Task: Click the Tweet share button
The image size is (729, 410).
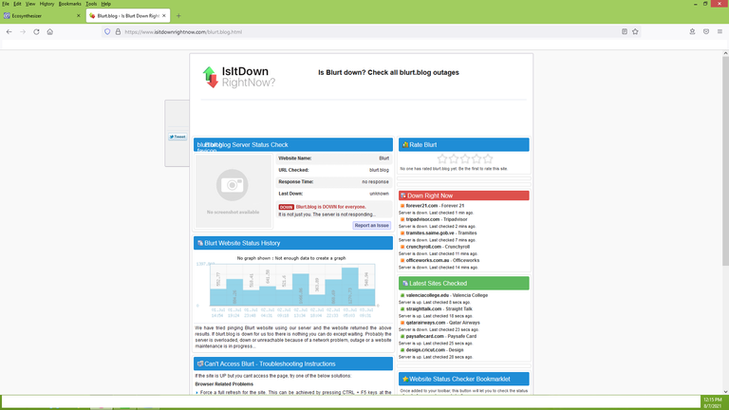Action: pos(178,137)
